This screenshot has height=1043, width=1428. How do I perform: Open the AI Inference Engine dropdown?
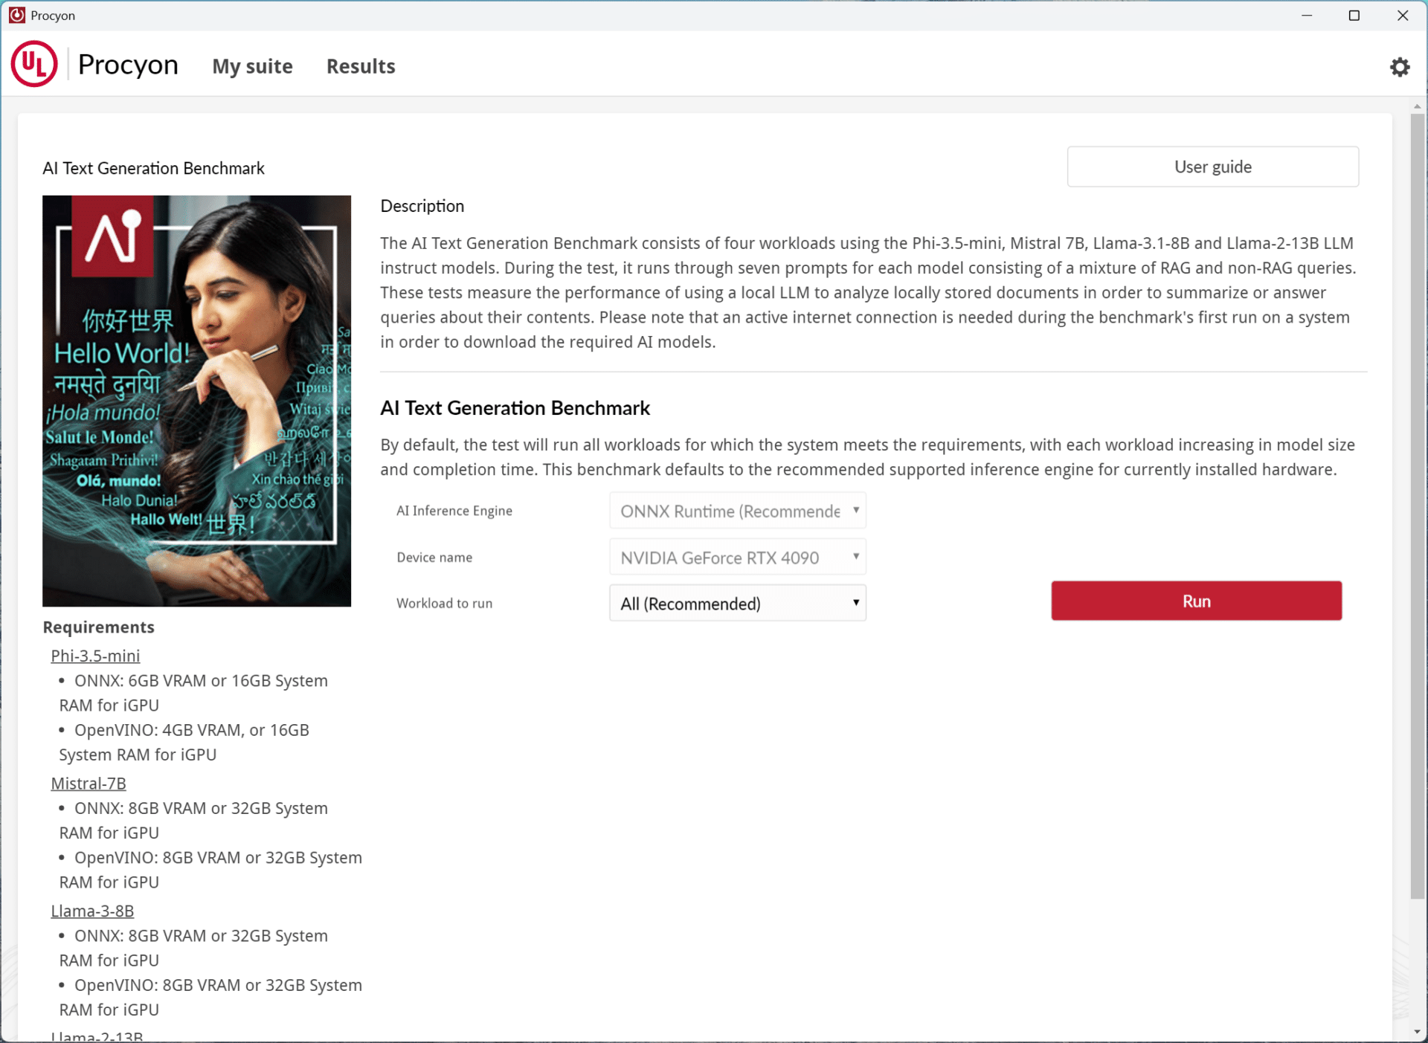click(737, 511)
